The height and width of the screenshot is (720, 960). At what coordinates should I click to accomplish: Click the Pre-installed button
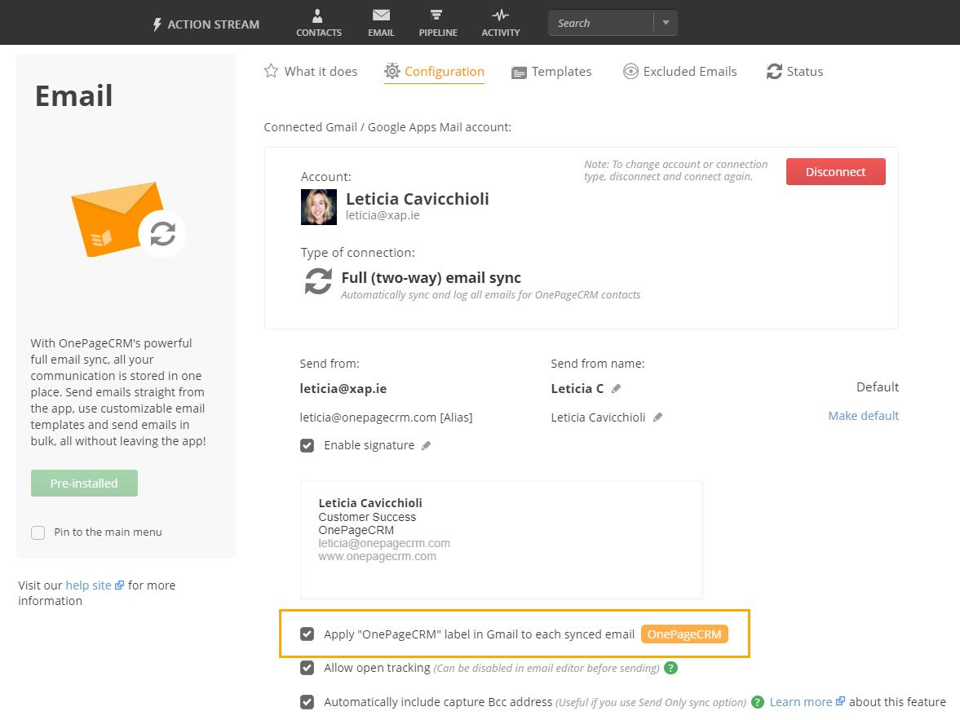[84, 483]
